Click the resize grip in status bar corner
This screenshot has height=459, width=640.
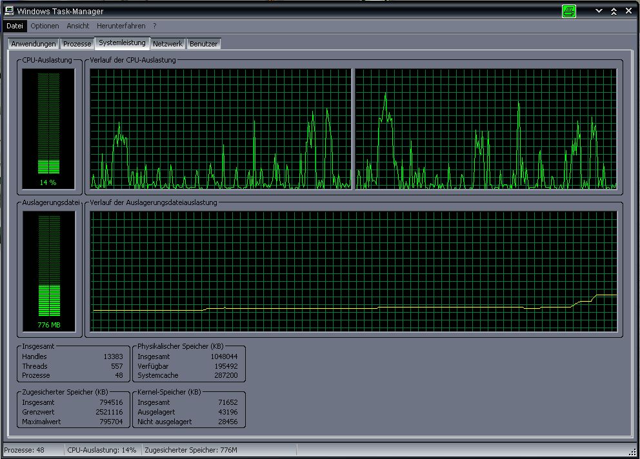(x=632, y=451)
